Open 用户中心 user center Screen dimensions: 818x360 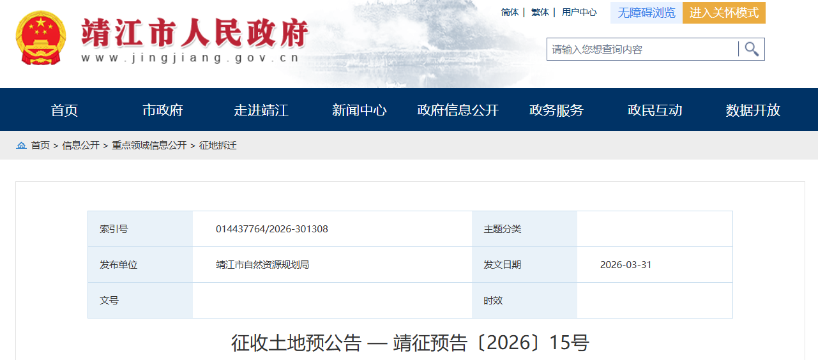pos(579,12)
